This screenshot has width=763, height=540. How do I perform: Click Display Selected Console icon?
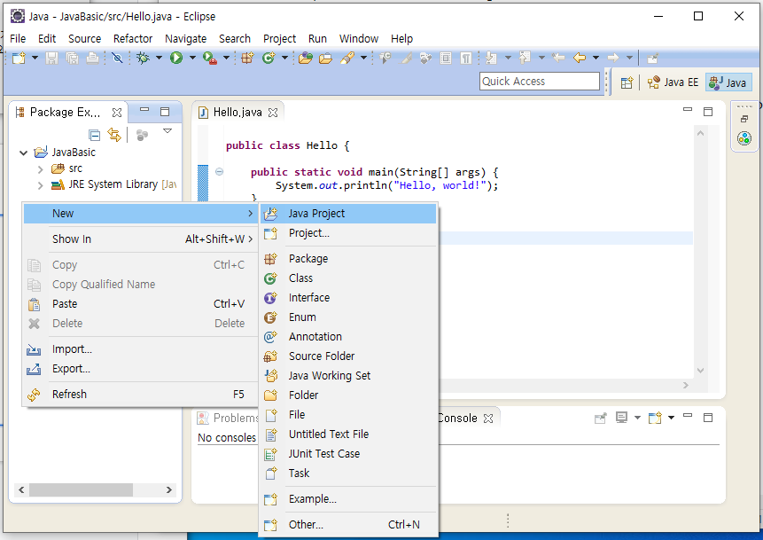621,418
